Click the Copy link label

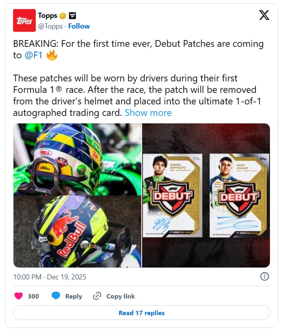(x=121, y=296)
